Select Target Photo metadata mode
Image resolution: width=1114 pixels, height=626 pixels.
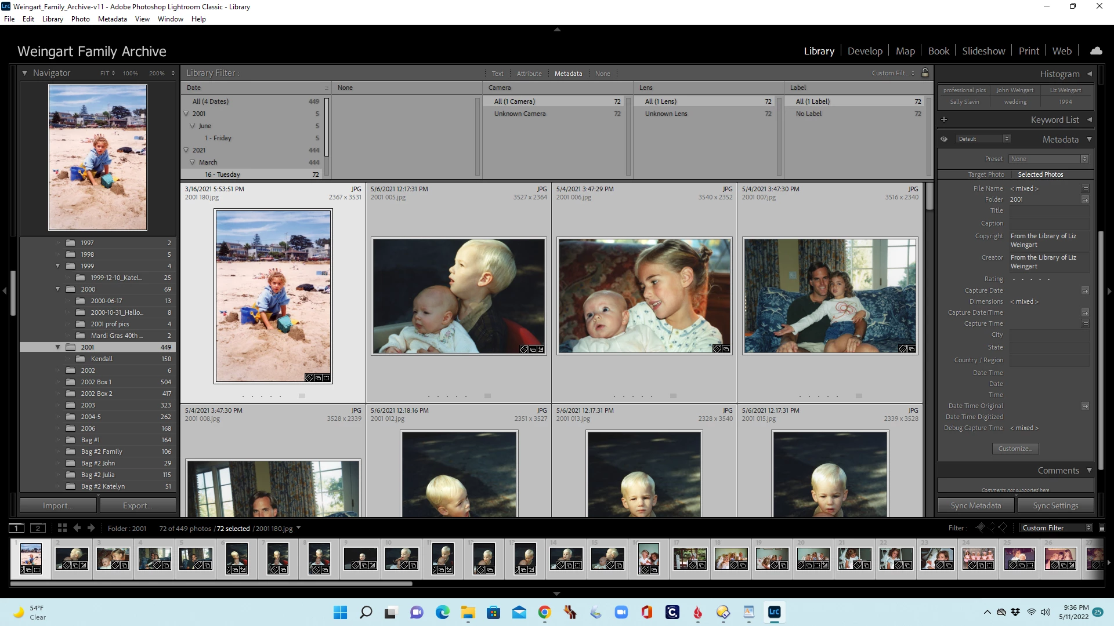tap(986, 174)
